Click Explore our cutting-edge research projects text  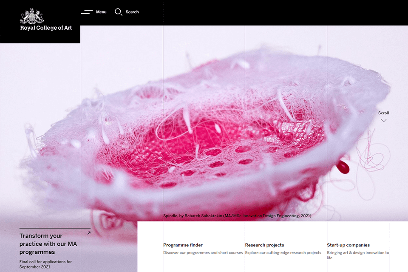tap(283, 253)
